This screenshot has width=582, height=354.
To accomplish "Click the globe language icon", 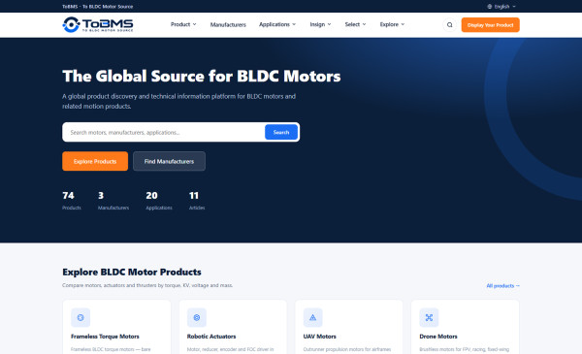I will (x=490, y=7).
